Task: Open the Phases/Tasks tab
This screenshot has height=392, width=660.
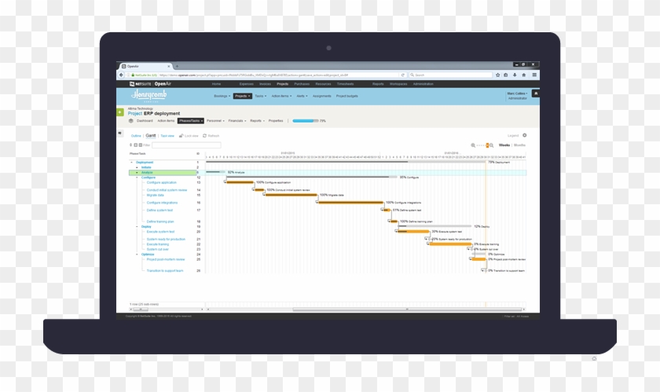Action: [x=190, y=121]
